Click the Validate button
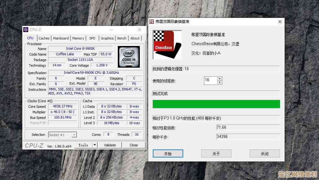The image size is (319, 180). [110, 145]
